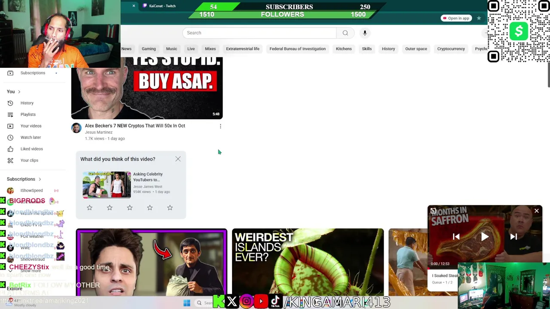Viewport: 550px width, 309px height.
Task: Rate the survey video one star
Action: coord(89,208)
